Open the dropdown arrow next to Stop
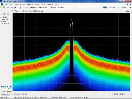This screenshot has width=132, height=99. coord(130,7)
